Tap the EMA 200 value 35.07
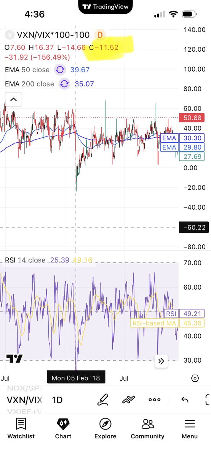Image resolution: width=211 pixels, height=459 pixels. (85, 84)
